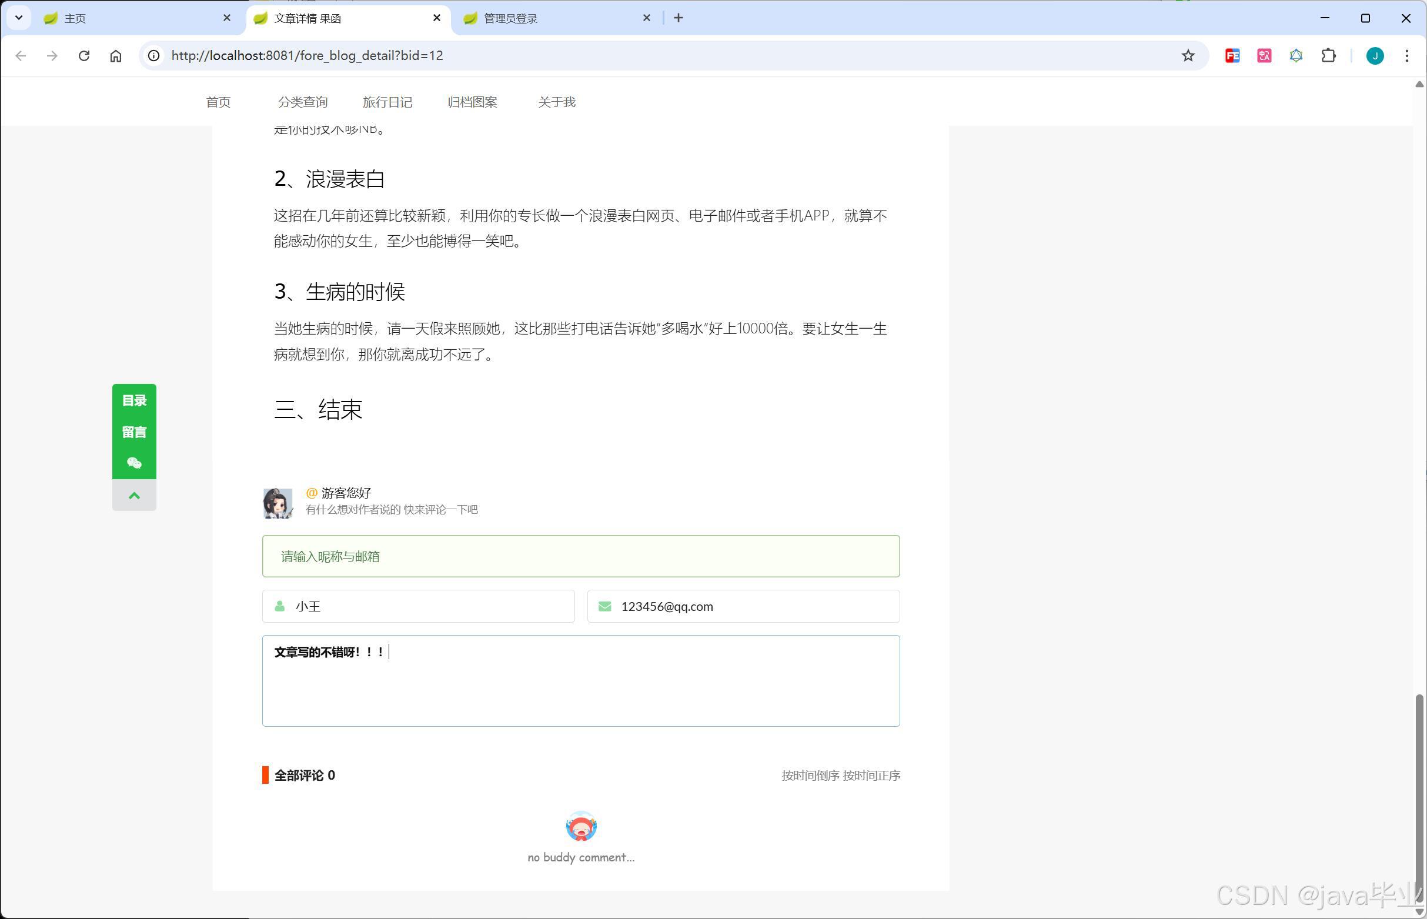
Task: Click the email envelope icon in email field
Action: coord(605,606)
